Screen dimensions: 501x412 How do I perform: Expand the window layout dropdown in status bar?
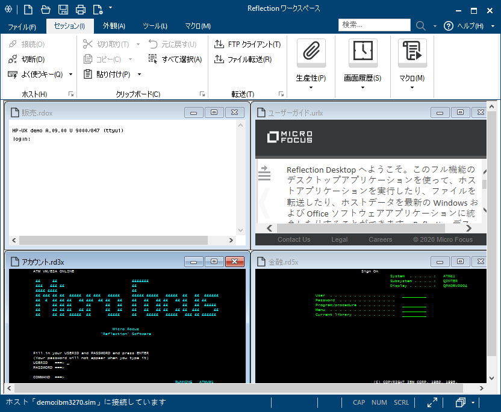coord(473,403)
